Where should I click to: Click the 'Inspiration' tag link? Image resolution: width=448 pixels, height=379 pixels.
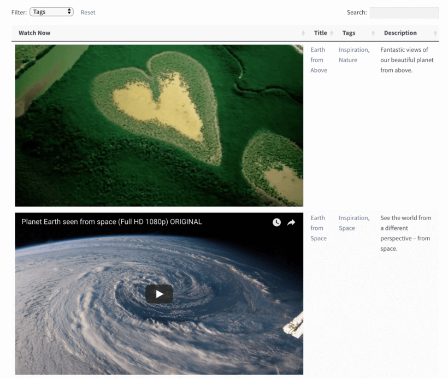pyautogui.click(x=353, y=49)
